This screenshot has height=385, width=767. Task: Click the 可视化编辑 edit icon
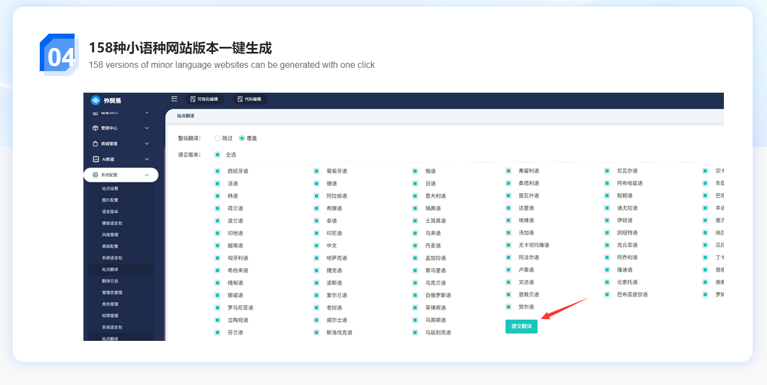coord(193,99)
